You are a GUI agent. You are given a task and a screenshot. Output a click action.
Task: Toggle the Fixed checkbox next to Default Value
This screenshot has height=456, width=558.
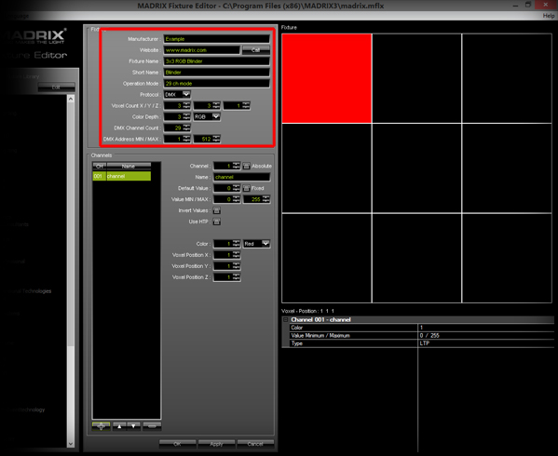[x=246, y=188]
